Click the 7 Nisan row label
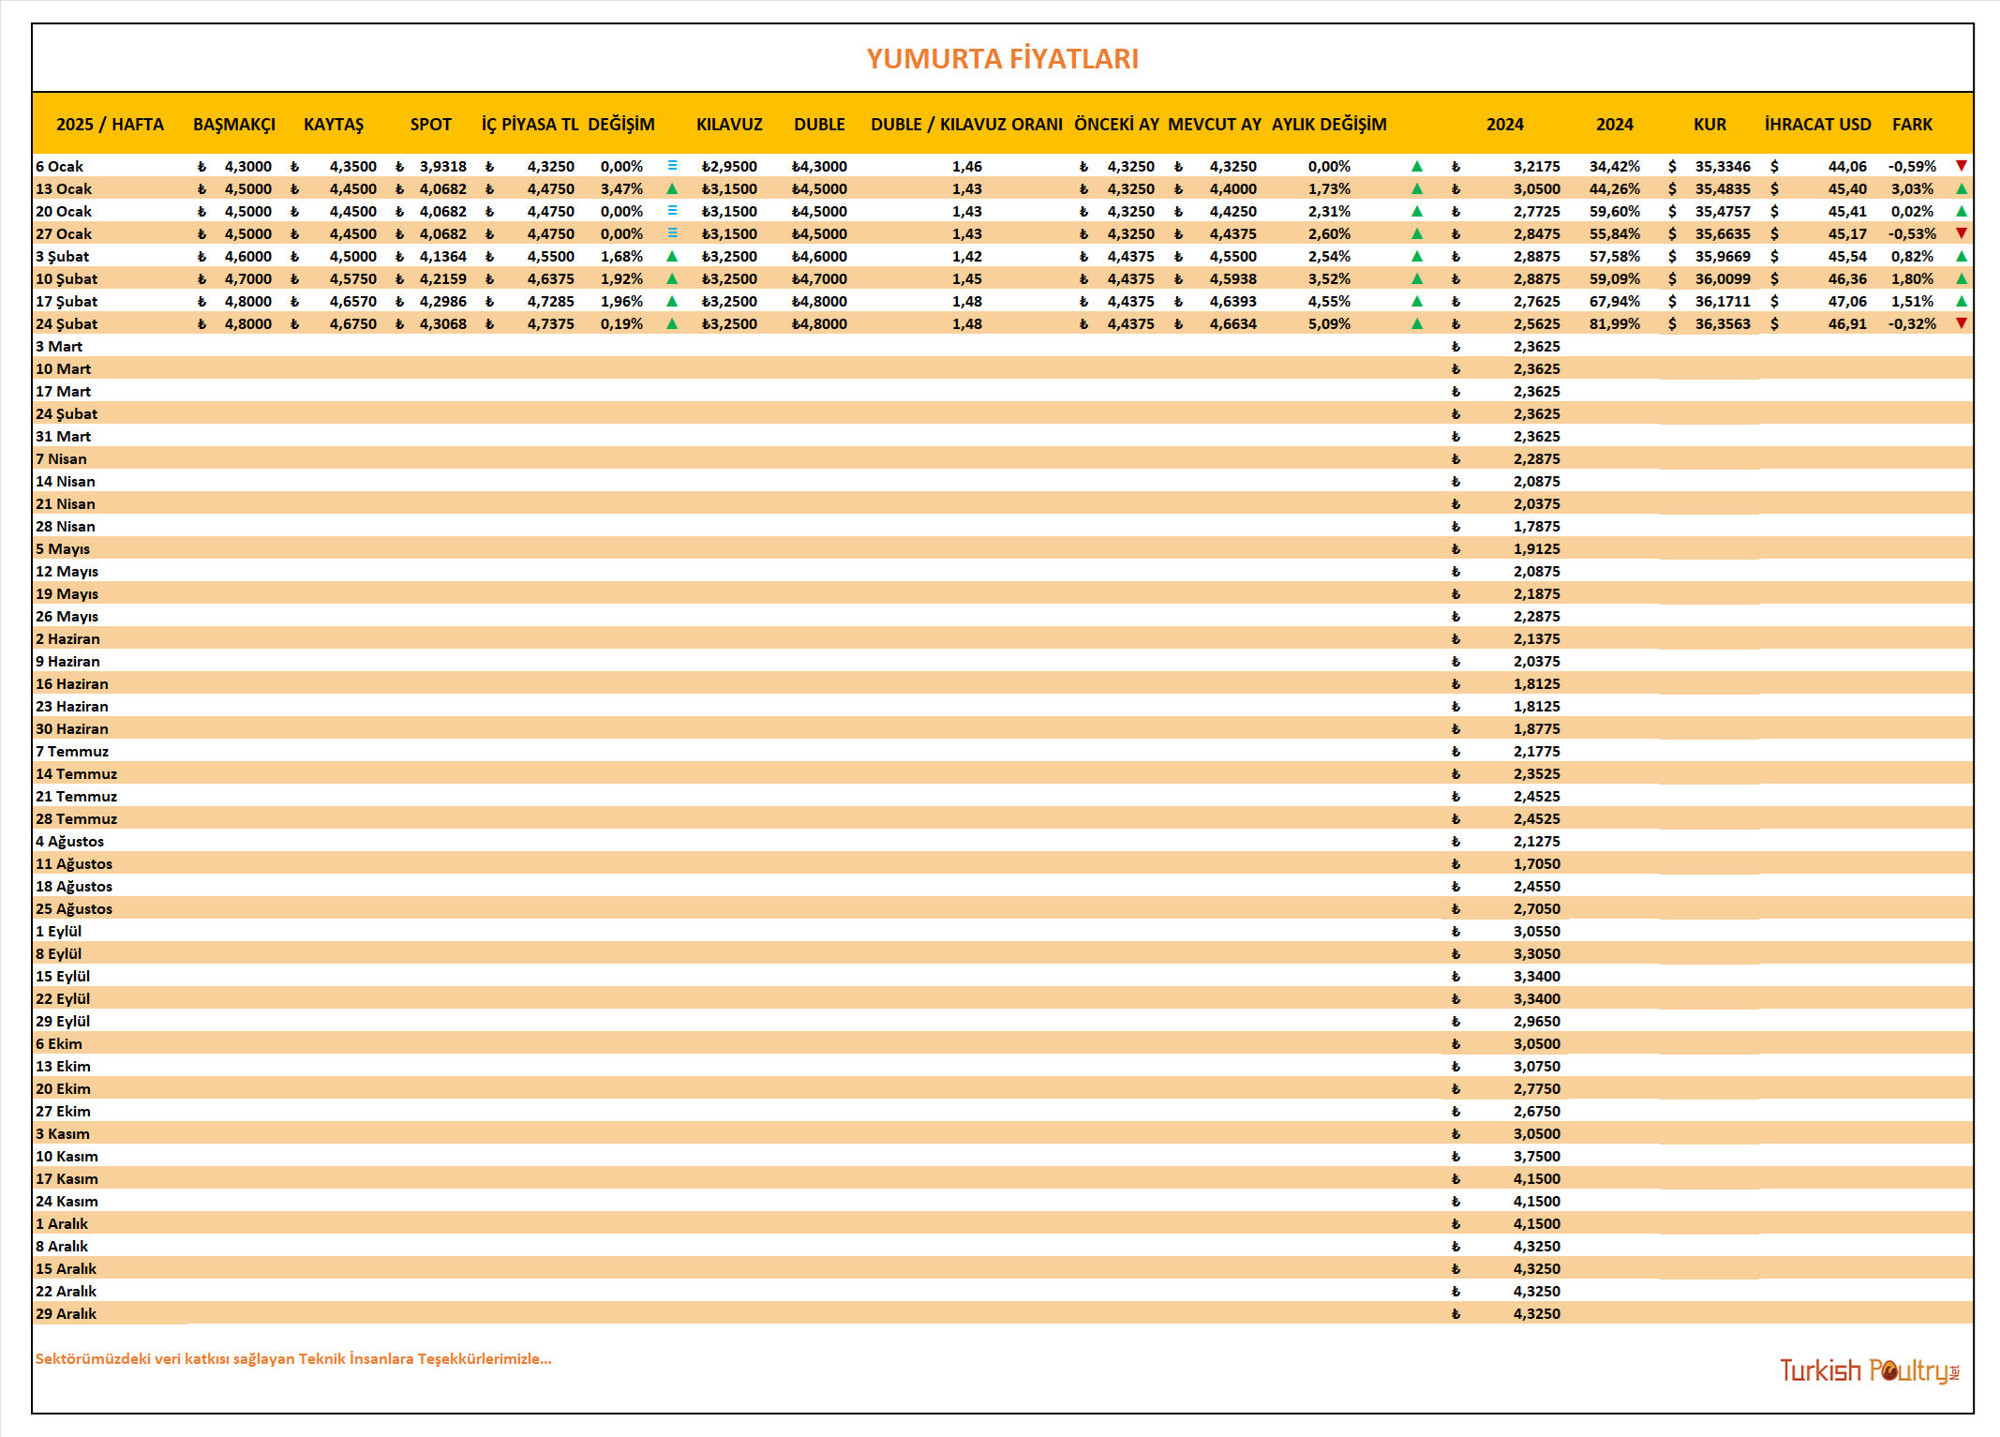 [61, 458]
